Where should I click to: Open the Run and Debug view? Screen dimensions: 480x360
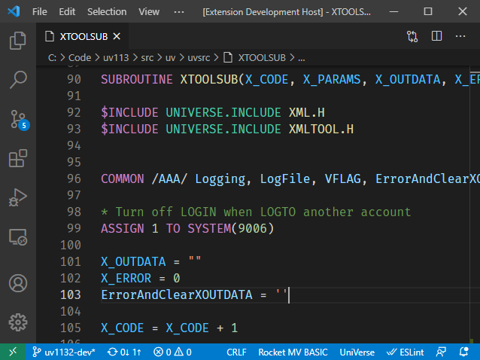pyautogui.click(x=18, y=199)
